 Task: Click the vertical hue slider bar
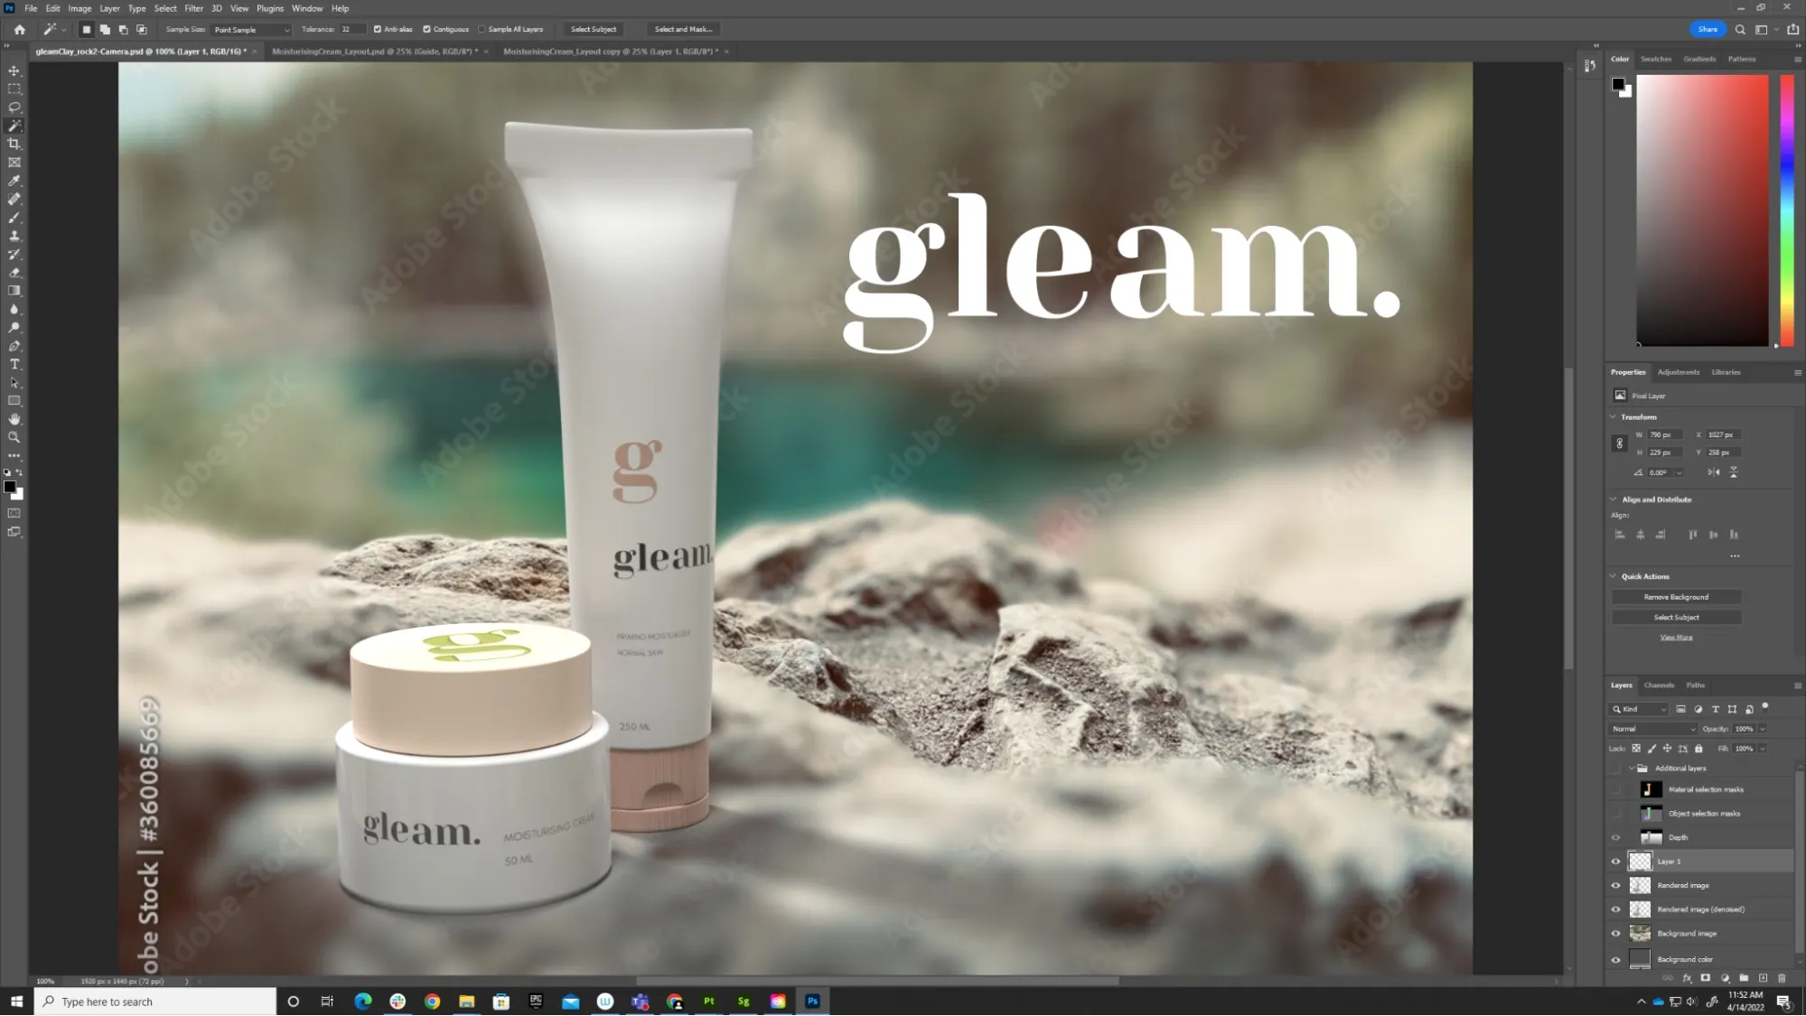pyautogui.click(x=1786, y=210)
